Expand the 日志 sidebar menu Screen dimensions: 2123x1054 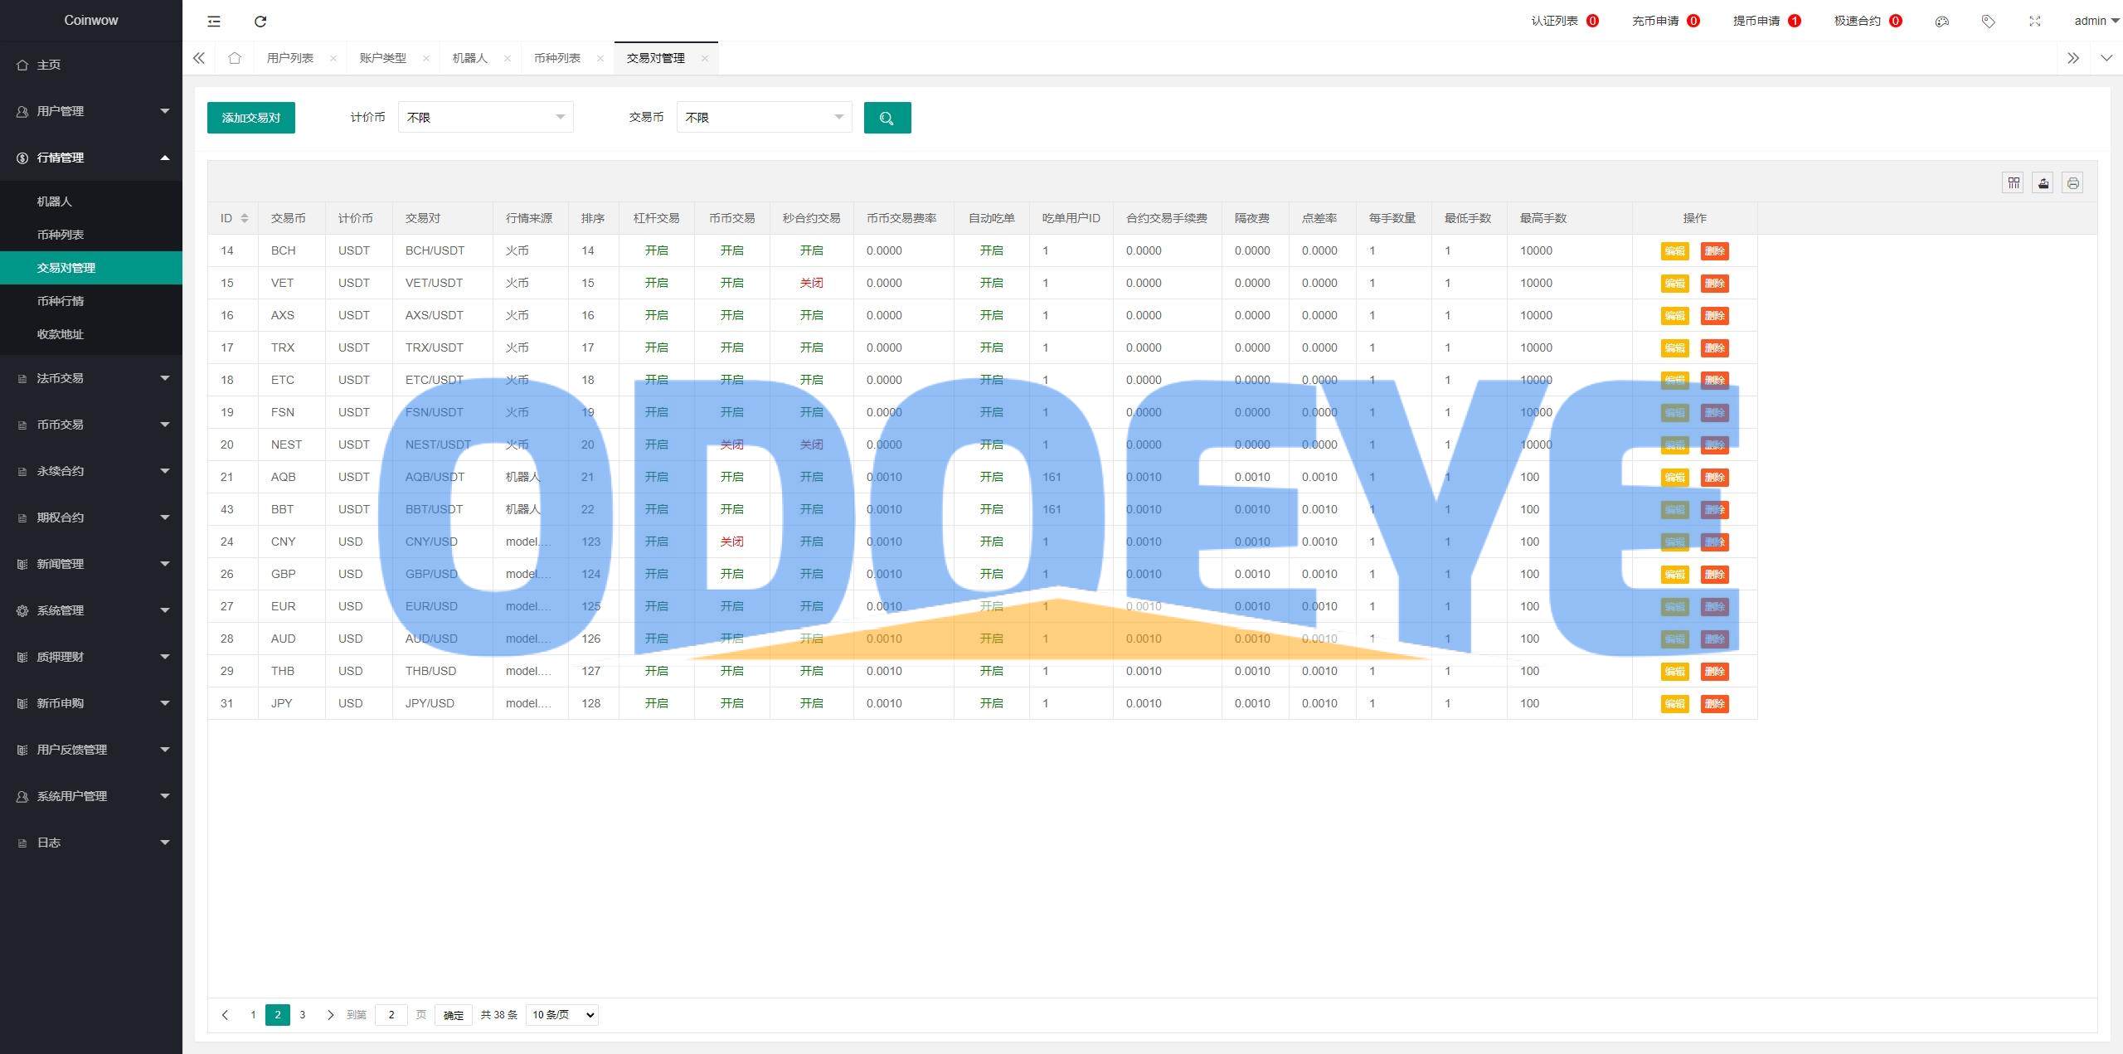(91, 843)
